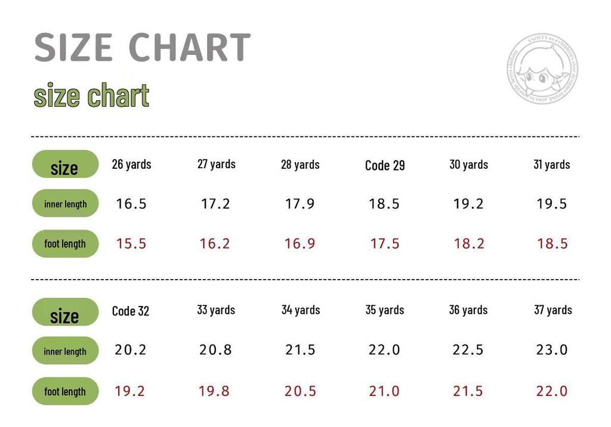Click the inner length value 16.5
The image size is (611, 427).
(131, 204)
